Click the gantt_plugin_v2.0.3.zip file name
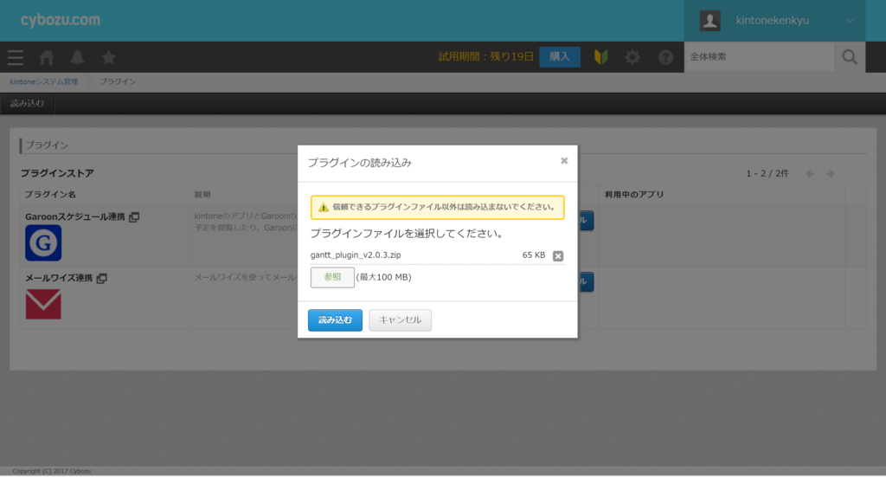This screenshot has width=886, height=477. click(356, 255)
